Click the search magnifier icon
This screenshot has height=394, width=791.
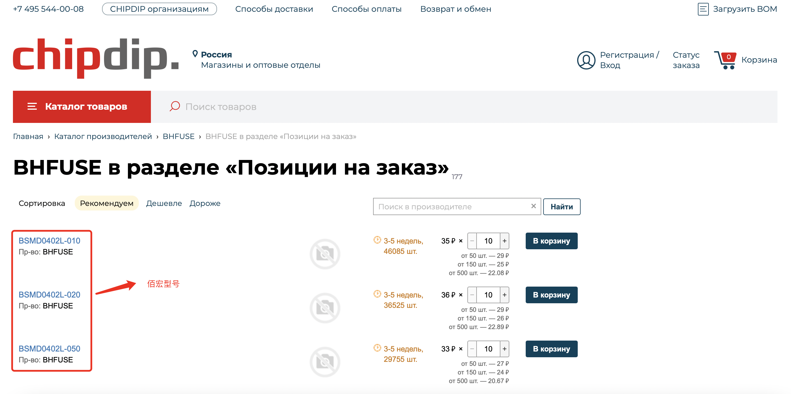(175, 107)
